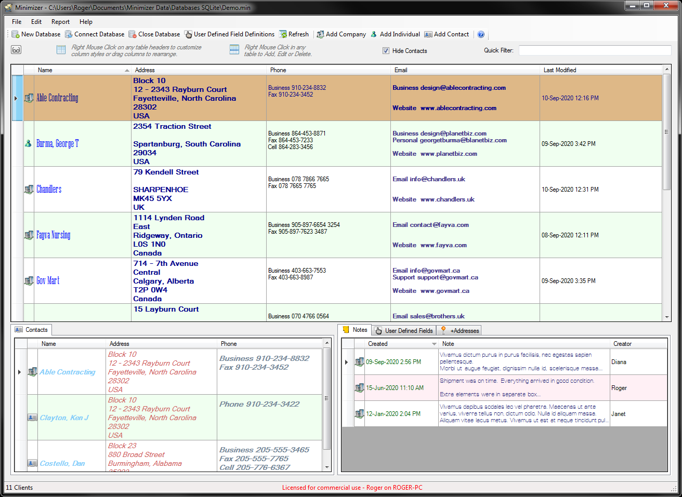Open User Defined Field Definitions
This screenshot has width=682, height=497.
coord(229,34)
